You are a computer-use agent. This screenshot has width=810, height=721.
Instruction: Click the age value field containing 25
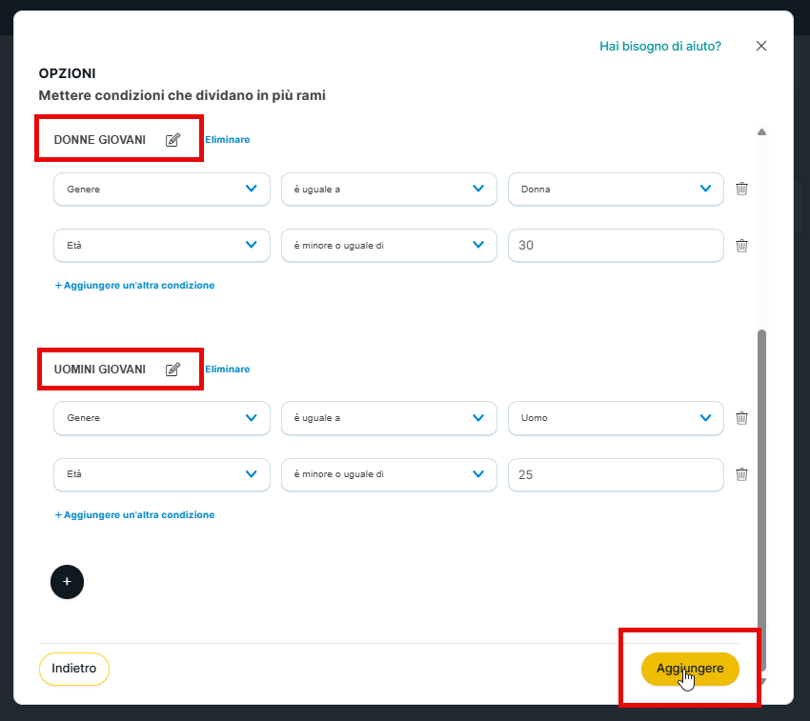click(616, 474)
